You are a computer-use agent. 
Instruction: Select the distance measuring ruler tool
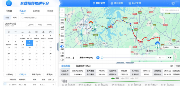pyautogui.click(x=62, y=21)
